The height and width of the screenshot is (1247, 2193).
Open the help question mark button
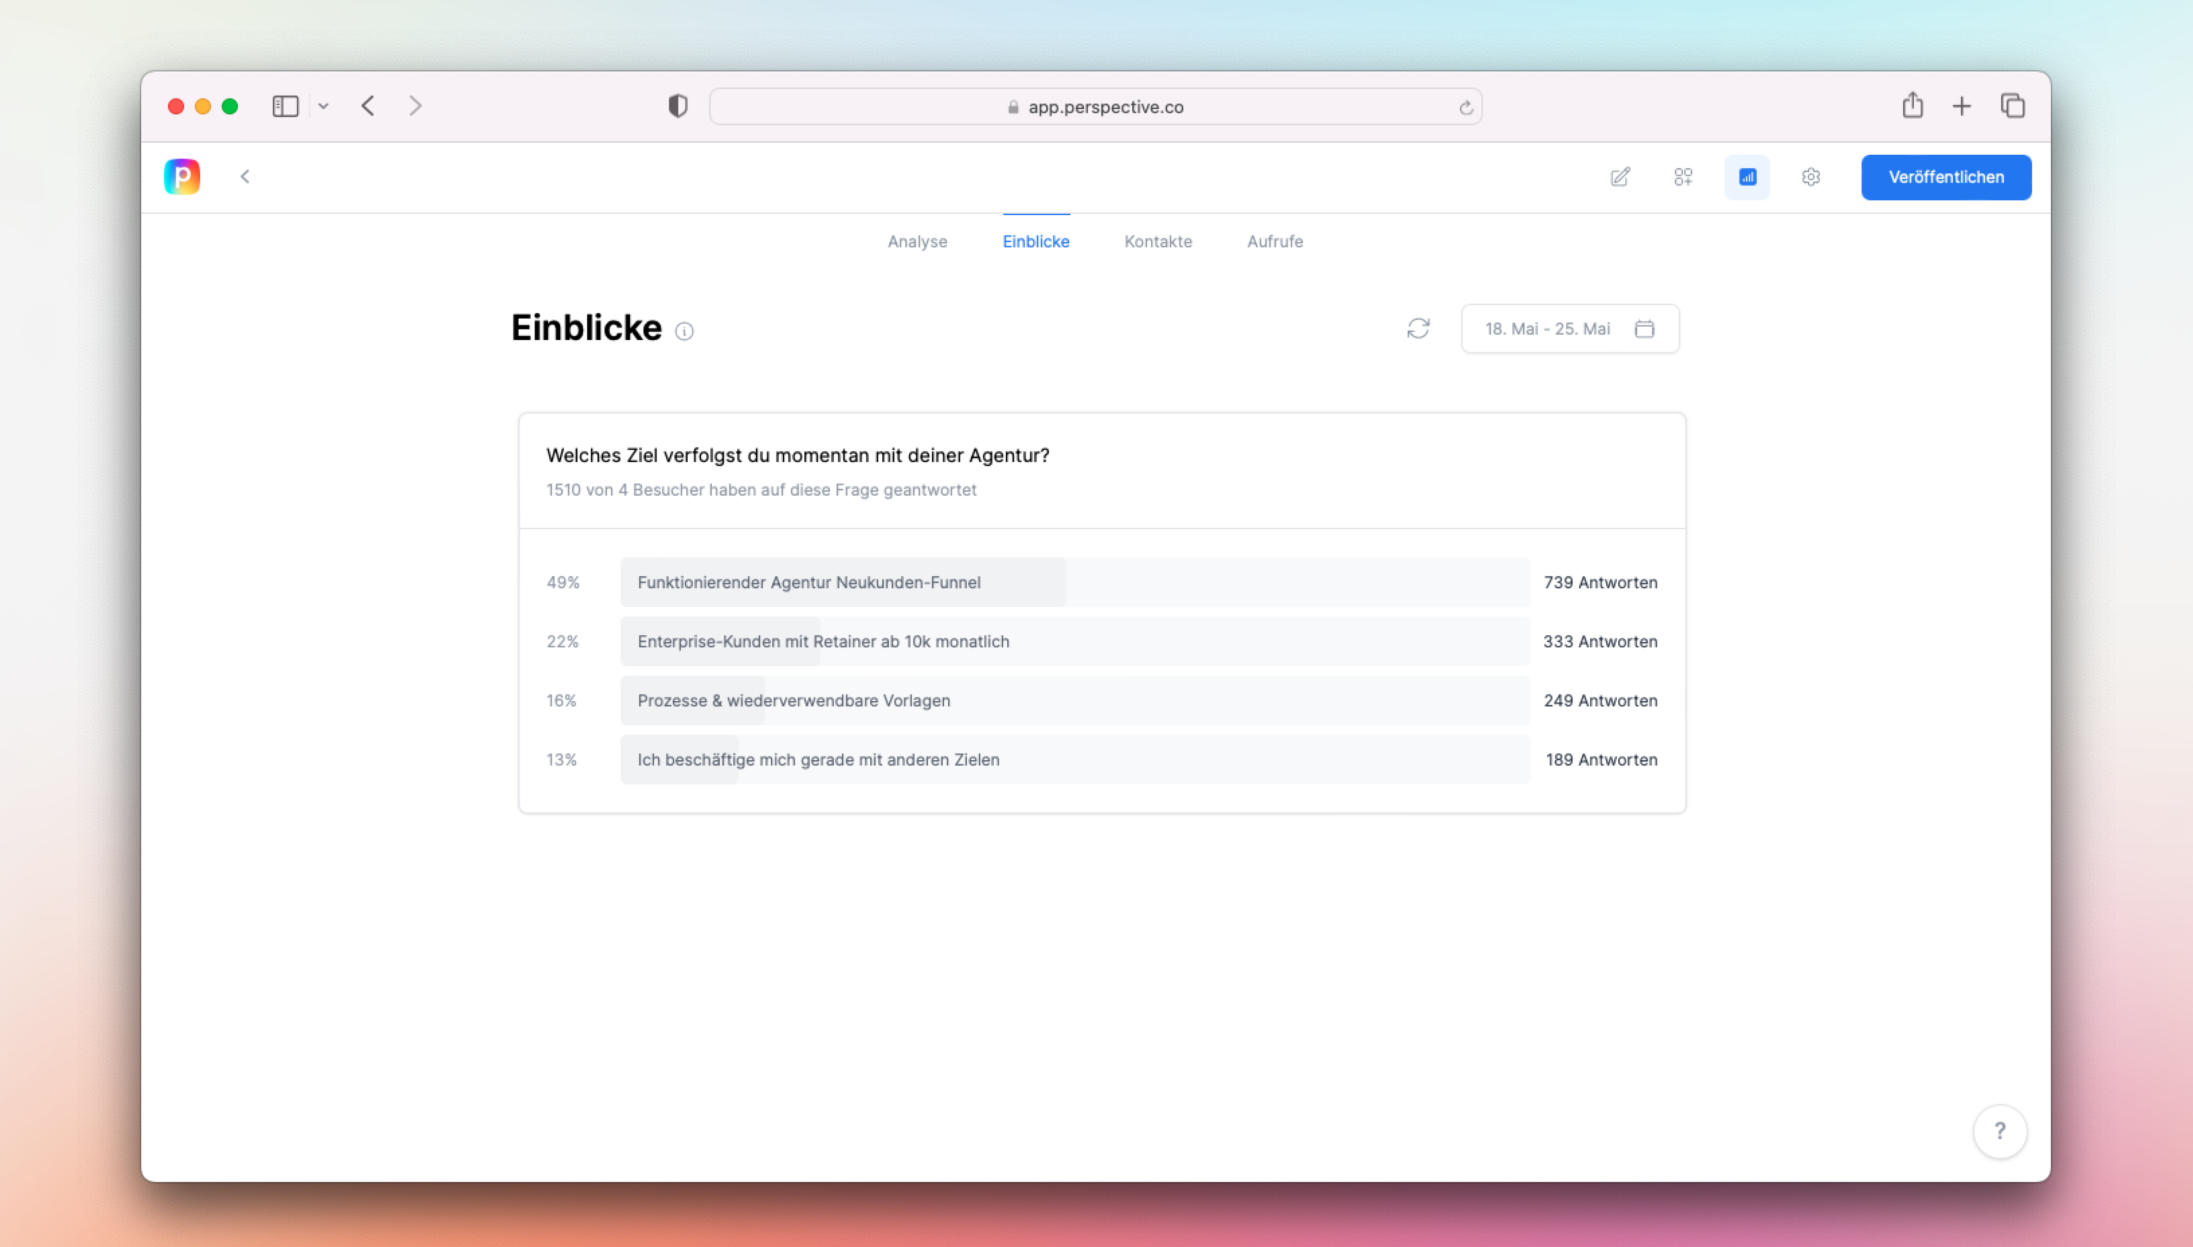pos(1999,1131)
